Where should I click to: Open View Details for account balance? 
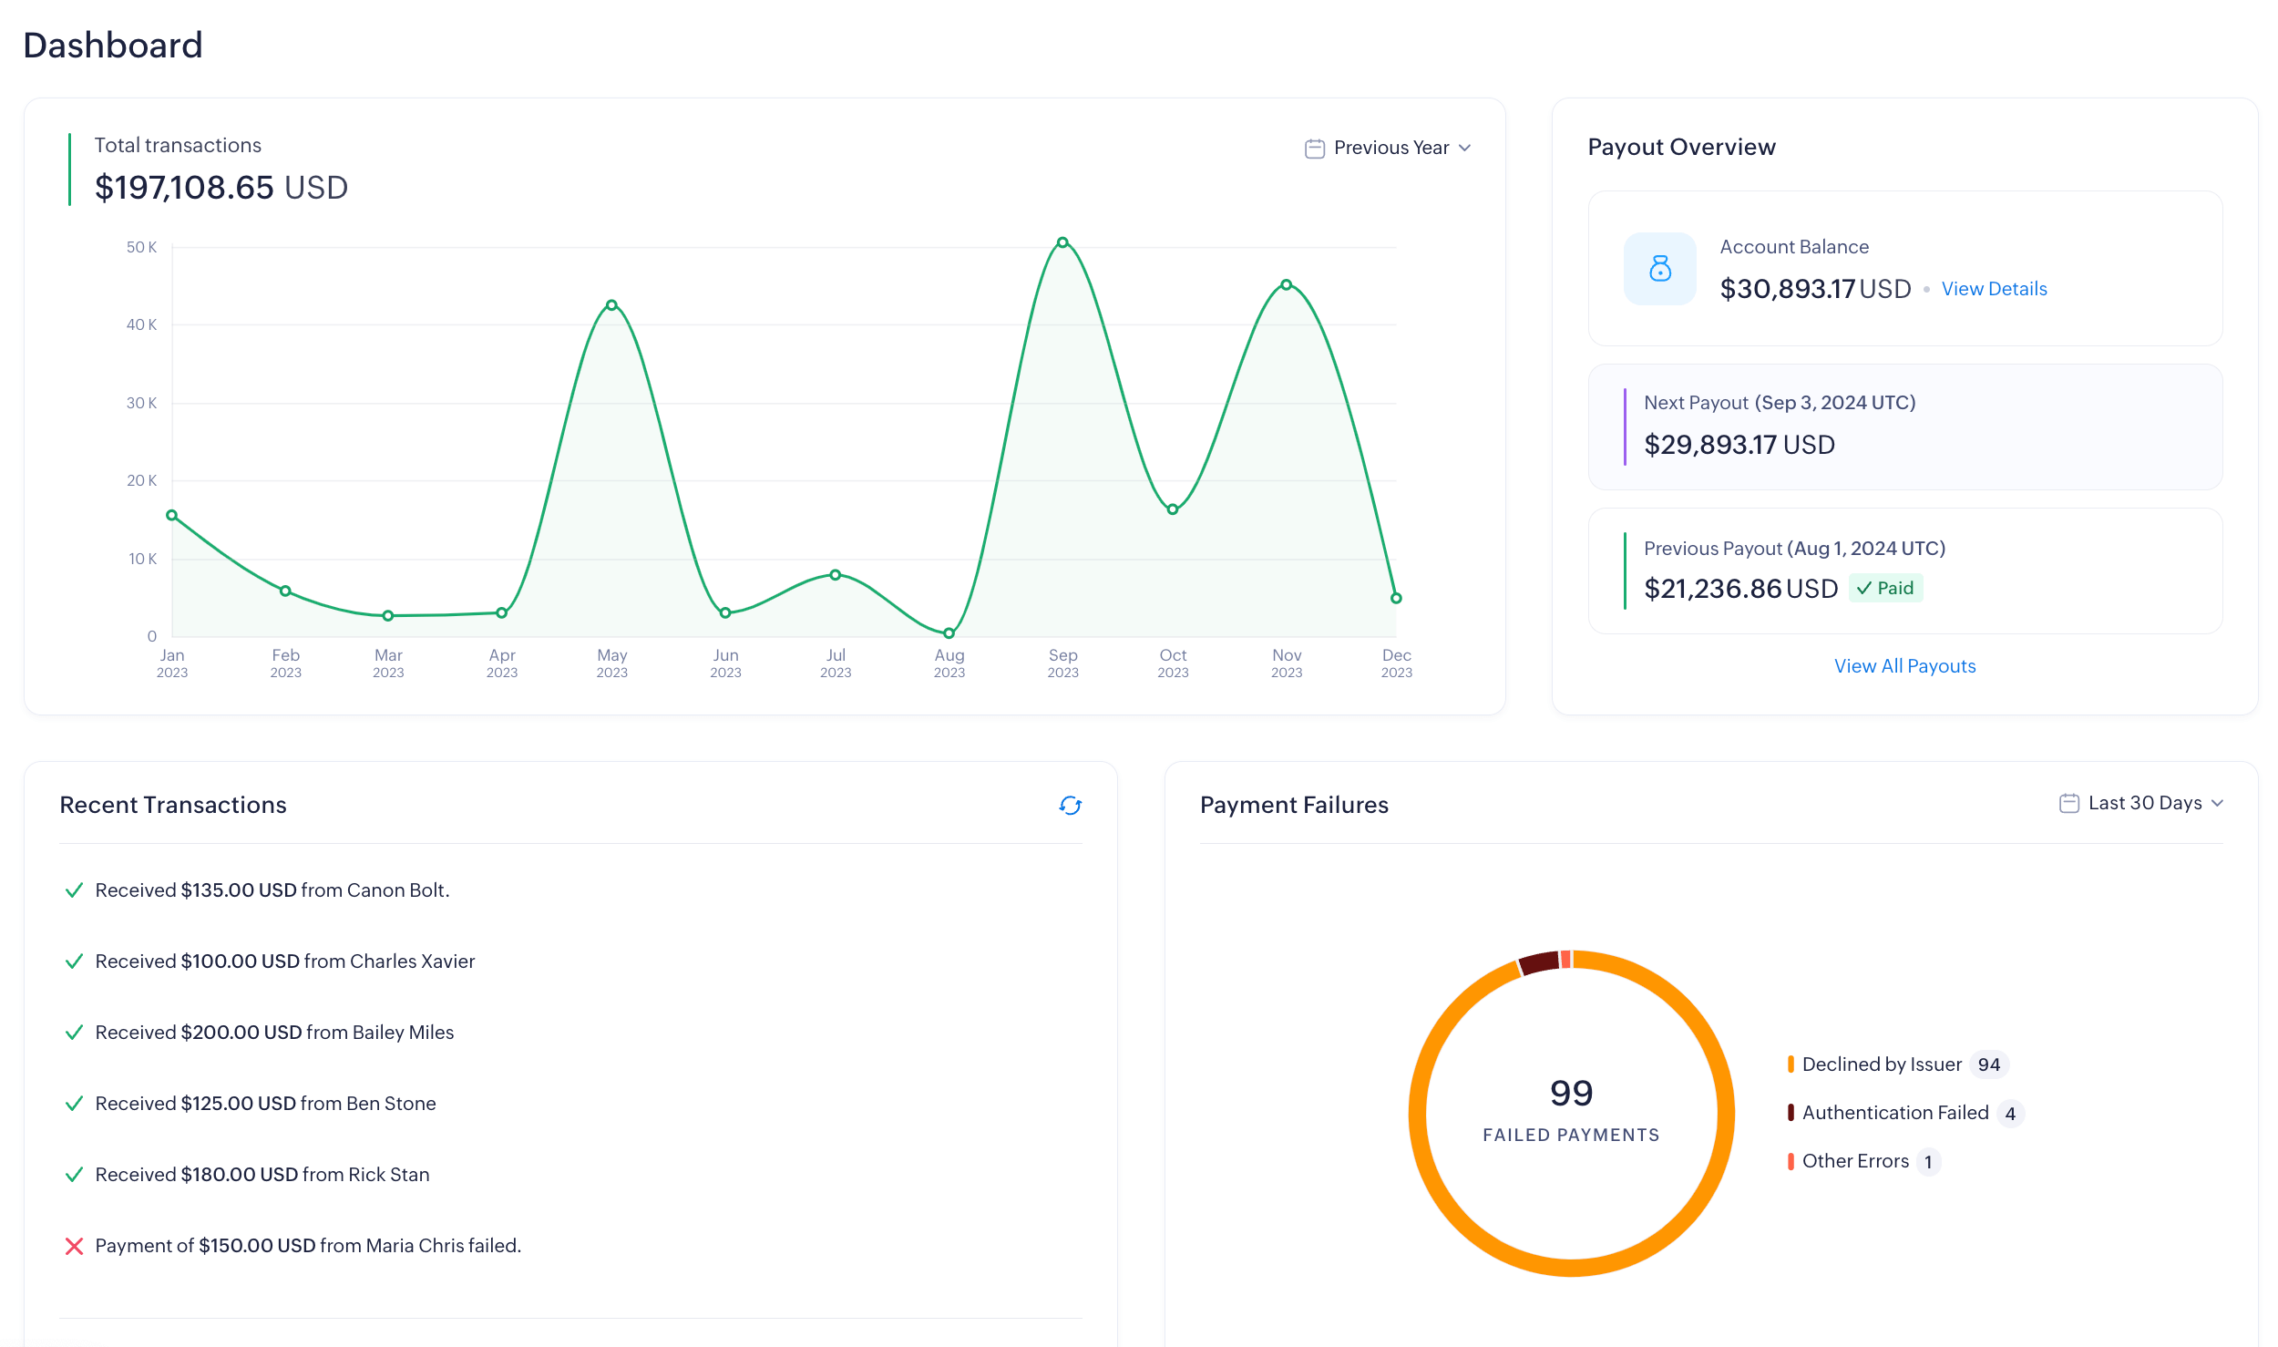[x=1993, y=289]
